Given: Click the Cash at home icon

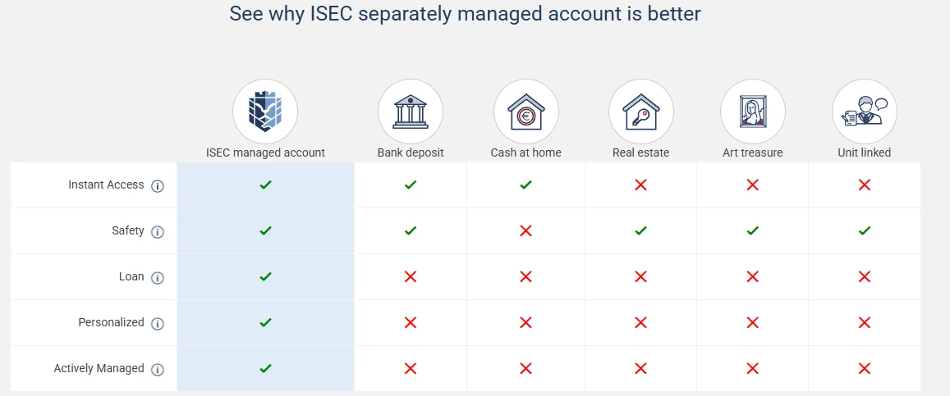Looking at the screenshot, I should pos(525,112).
